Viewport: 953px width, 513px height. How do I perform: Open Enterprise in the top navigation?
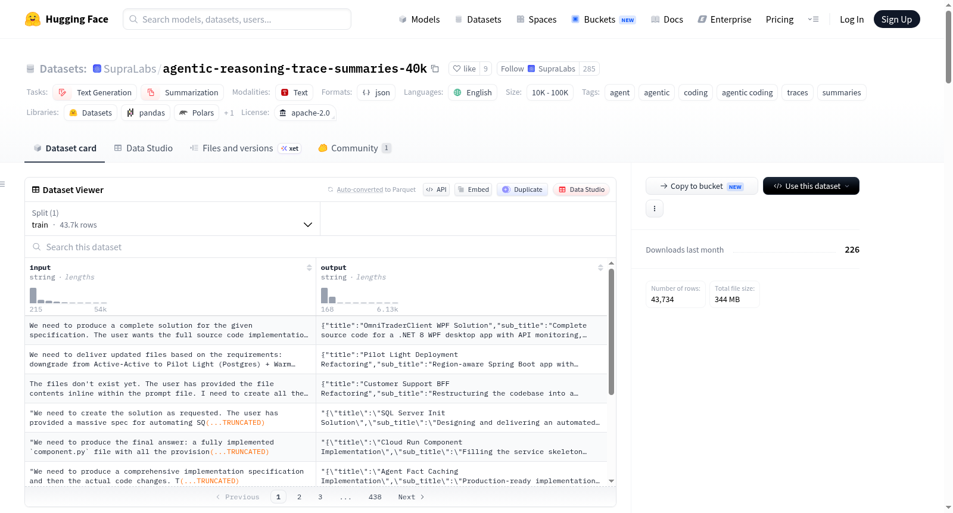(724, 19)
